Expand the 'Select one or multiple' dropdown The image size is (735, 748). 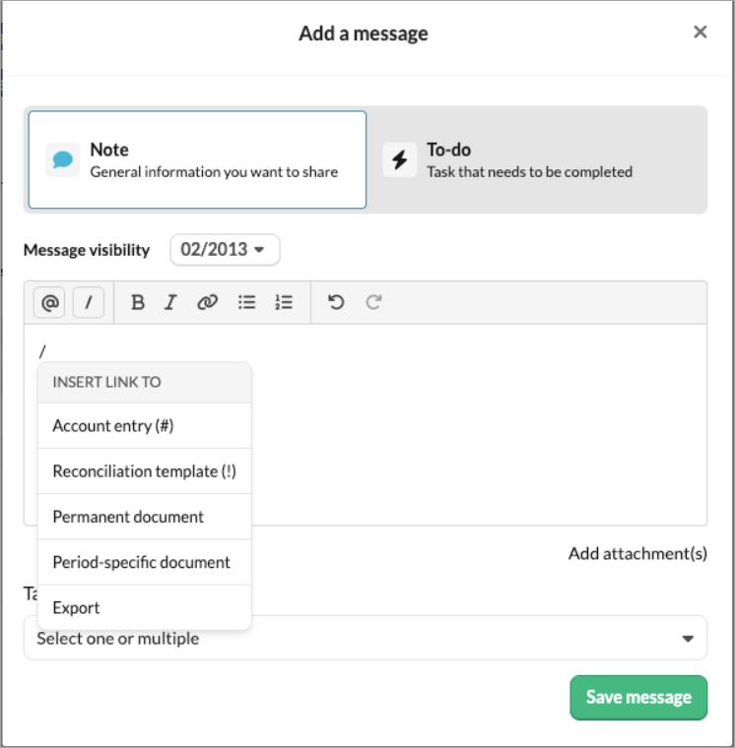366,639
